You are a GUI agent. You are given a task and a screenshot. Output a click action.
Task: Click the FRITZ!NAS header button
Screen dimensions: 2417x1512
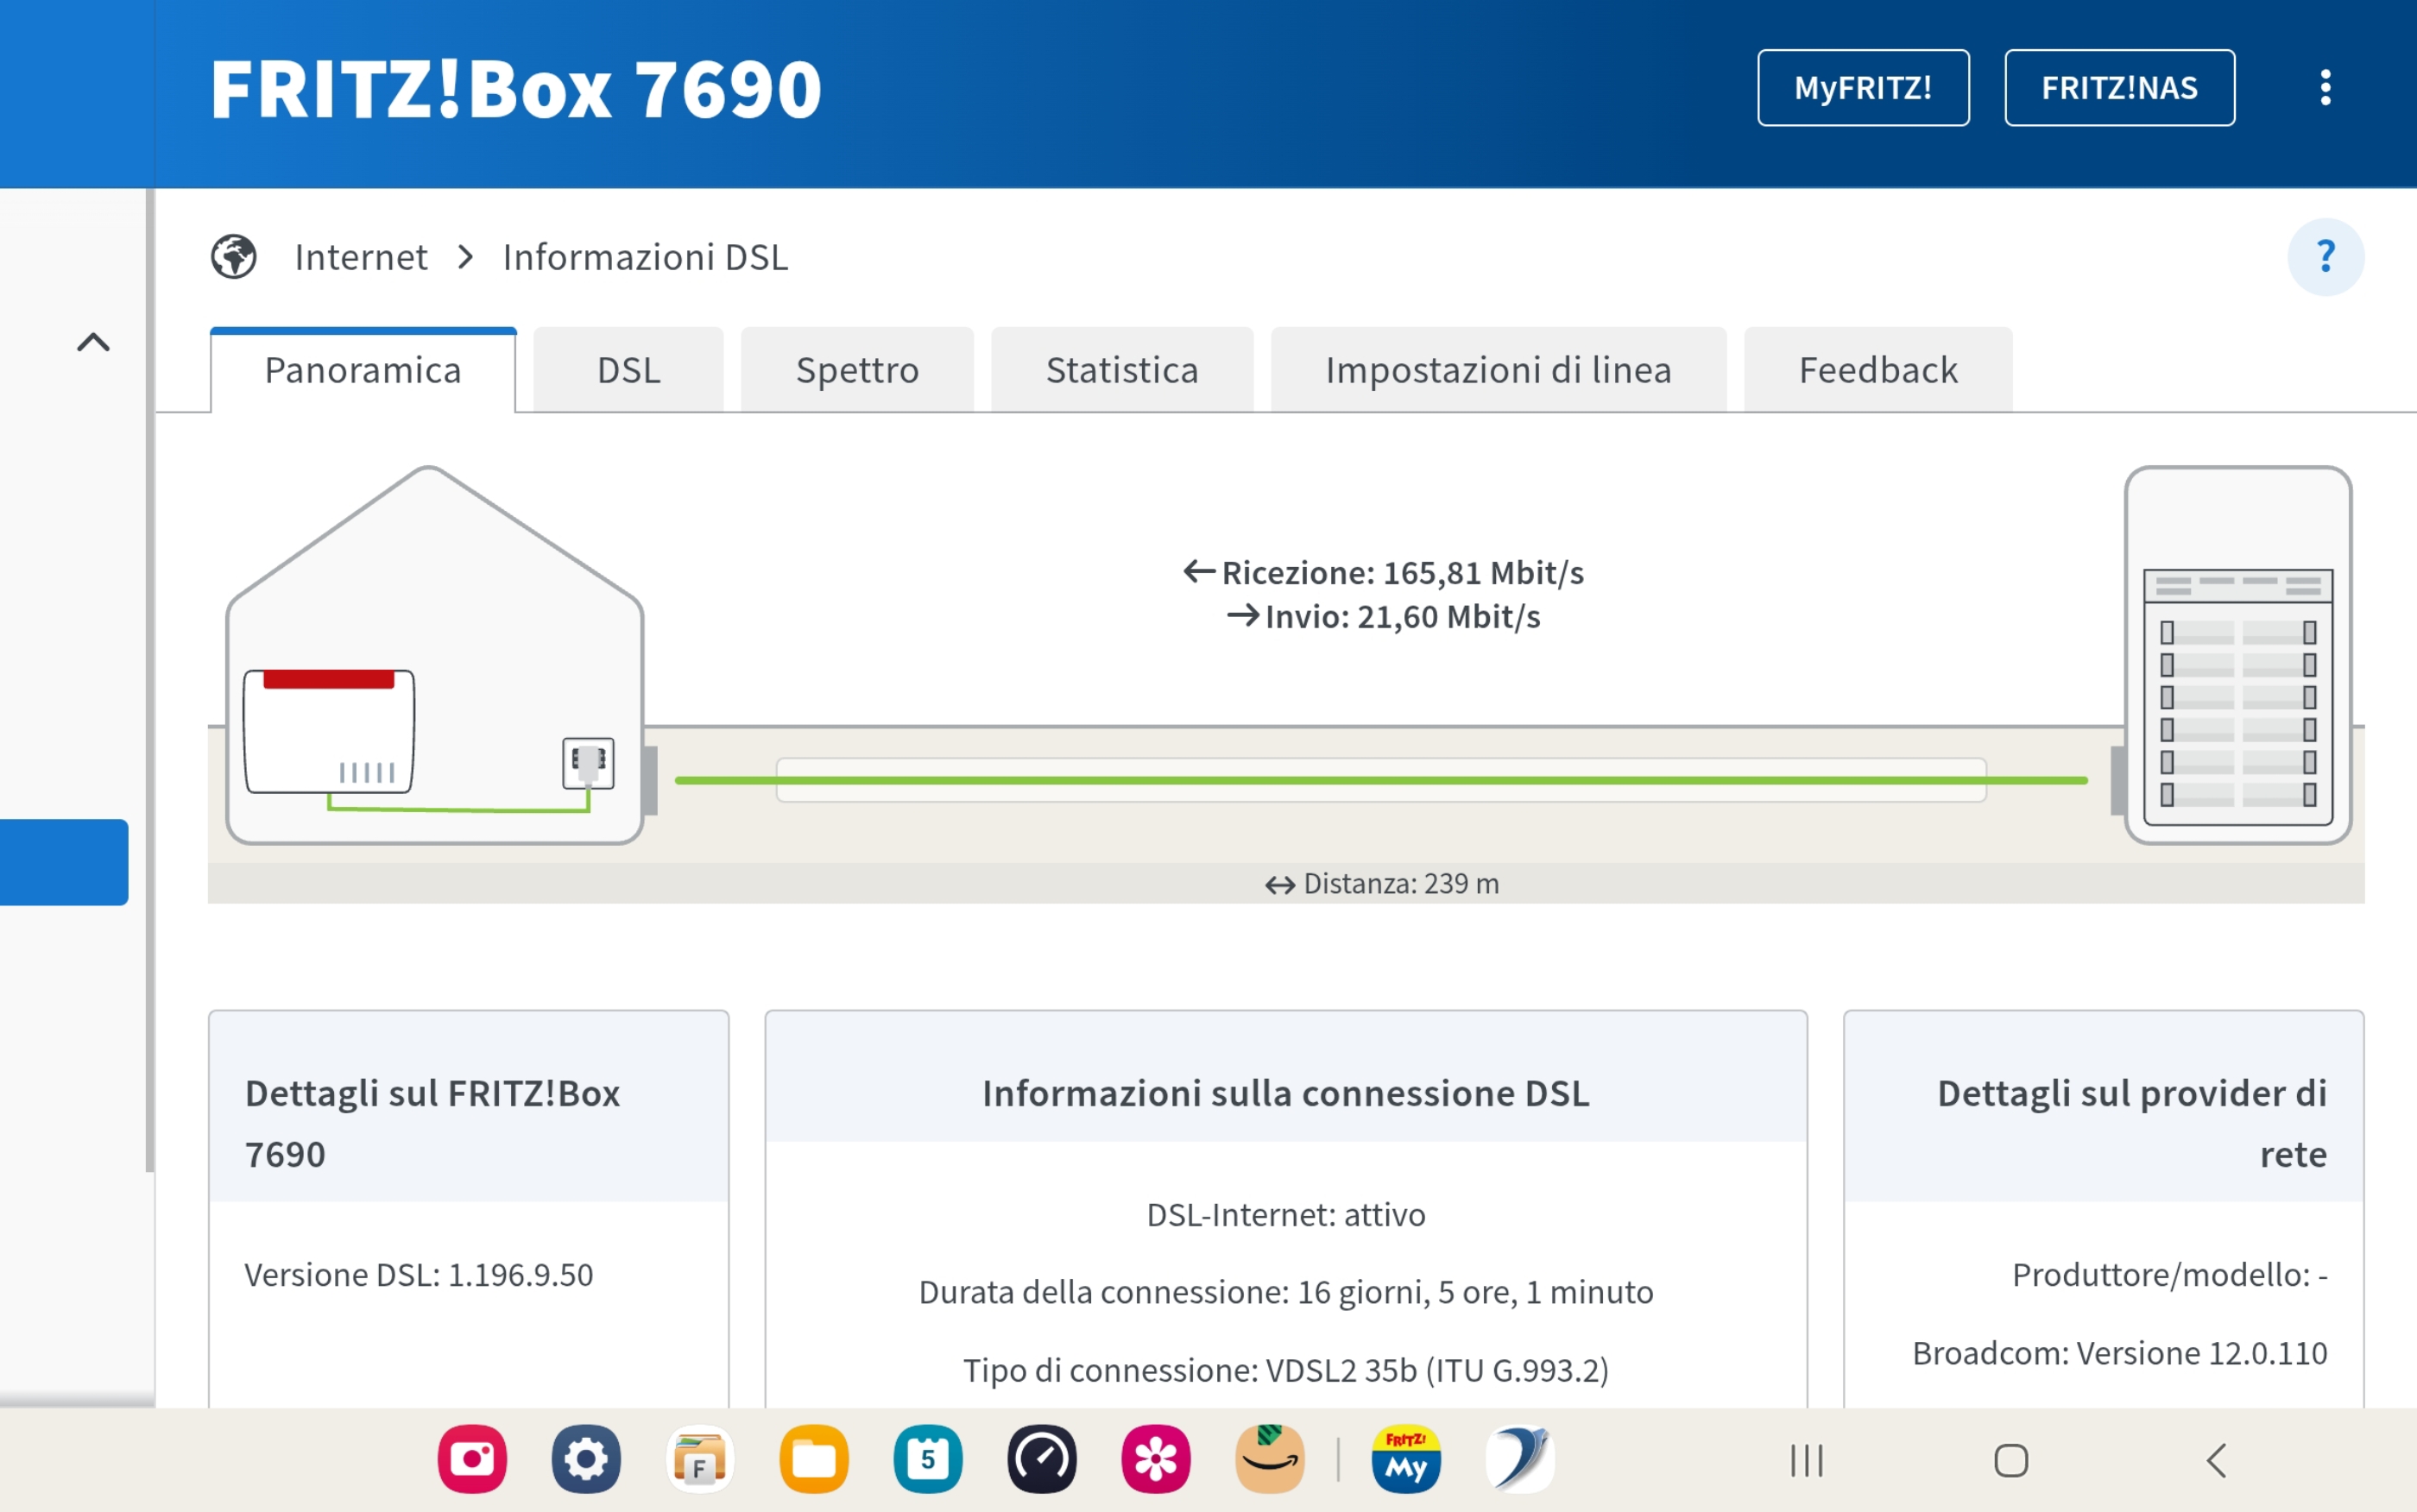(2119, 88)
